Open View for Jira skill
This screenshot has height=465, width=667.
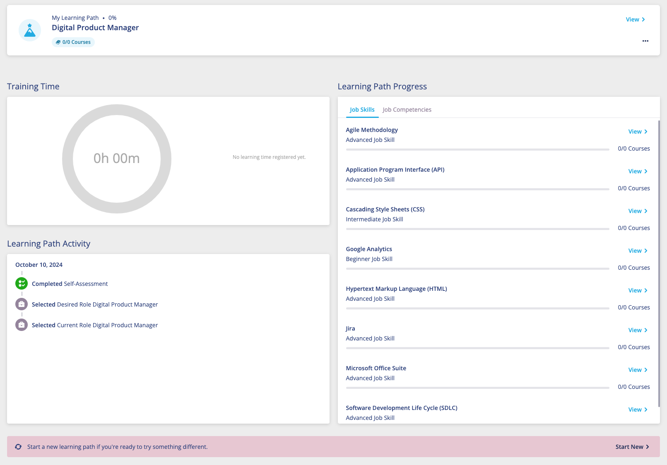[638, 330]
